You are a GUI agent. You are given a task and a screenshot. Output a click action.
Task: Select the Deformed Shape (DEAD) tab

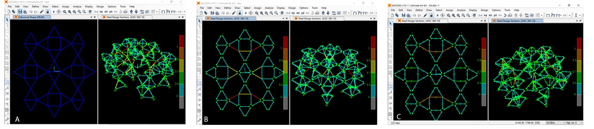click(32, 17)
